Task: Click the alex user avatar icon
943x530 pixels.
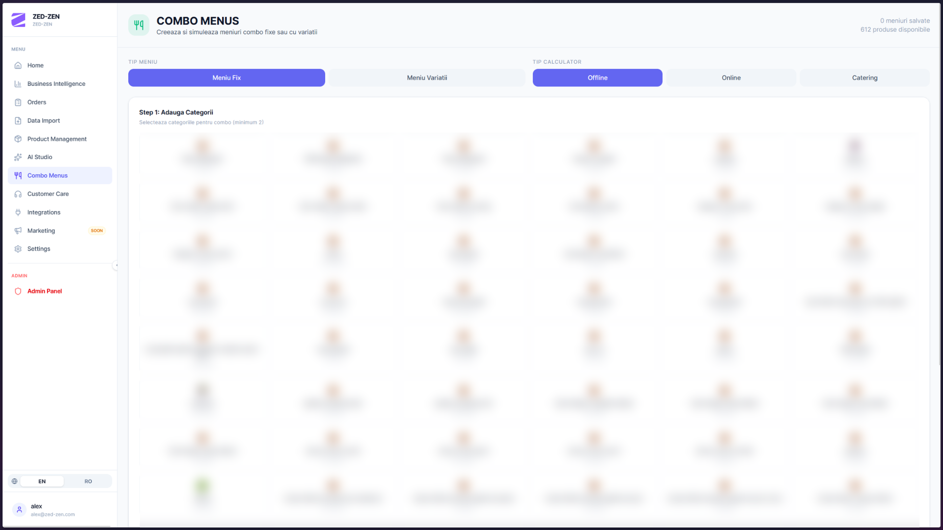Action: coord(19,510)
